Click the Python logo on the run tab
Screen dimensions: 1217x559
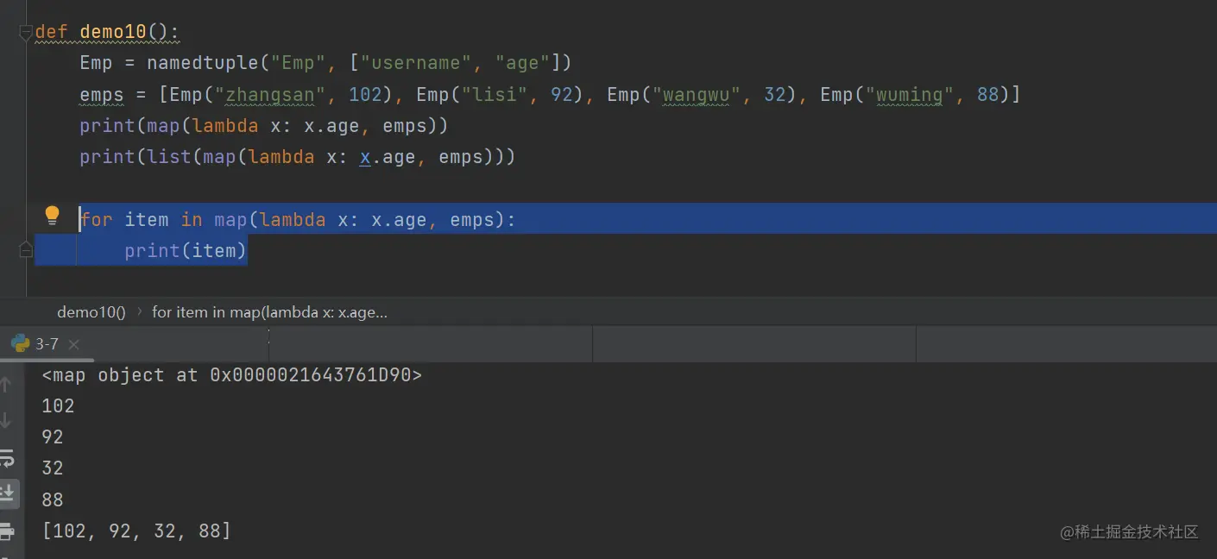point(20,344)
